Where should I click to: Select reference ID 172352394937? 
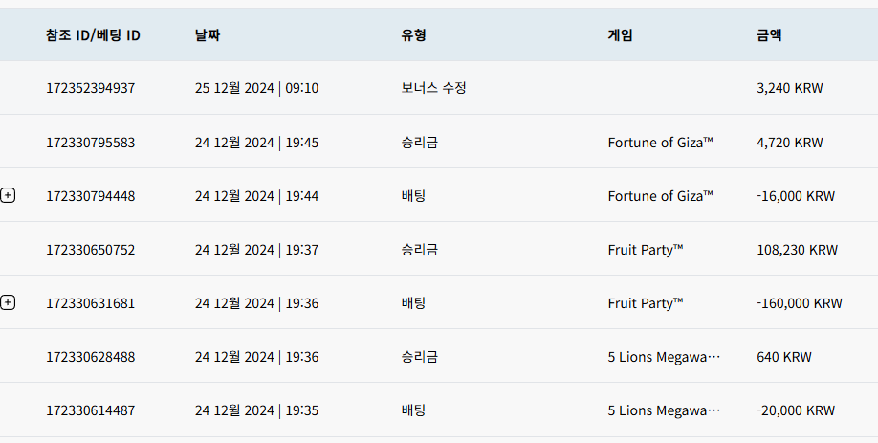coord(90,88)
